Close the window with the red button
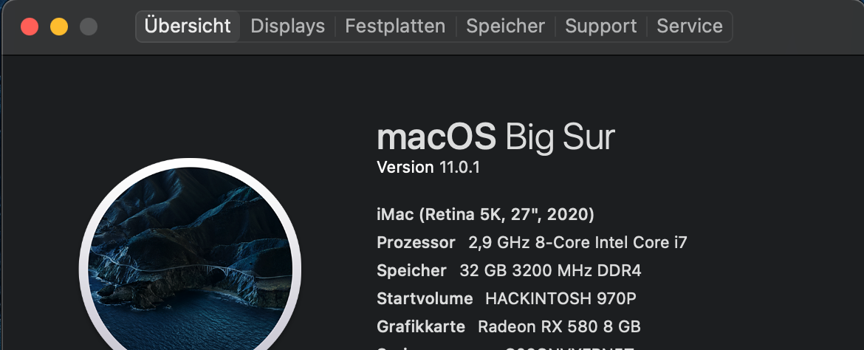 [x=30, y=27]
